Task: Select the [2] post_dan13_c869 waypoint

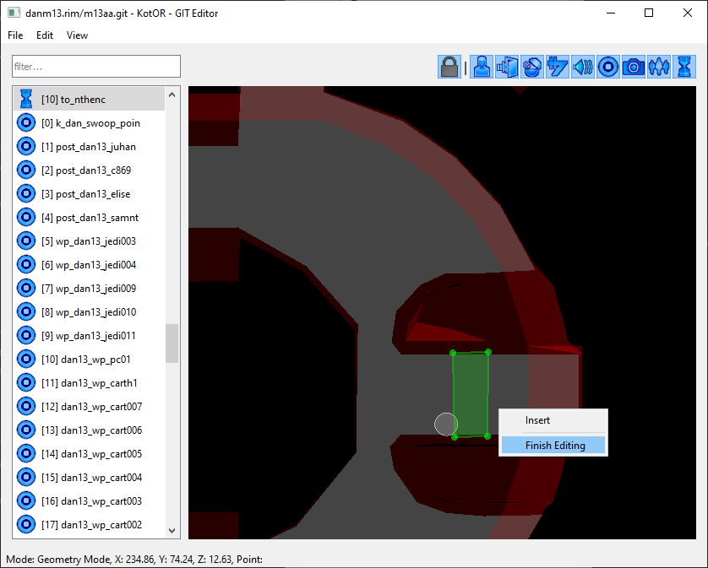Action: pos(89,170)
